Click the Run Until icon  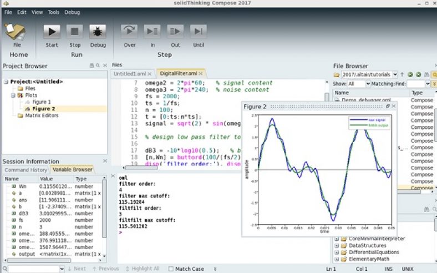(x=199, y=32)
